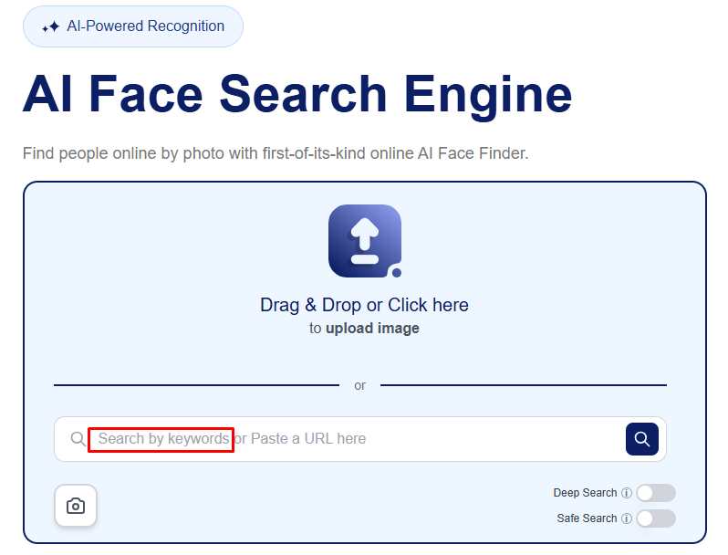Click the gray magnifier icon in search field
Screen dimensions: 728x555
(78, 439)
